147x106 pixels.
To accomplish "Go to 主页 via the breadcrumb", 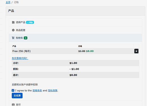I will [x=8, y=2].
